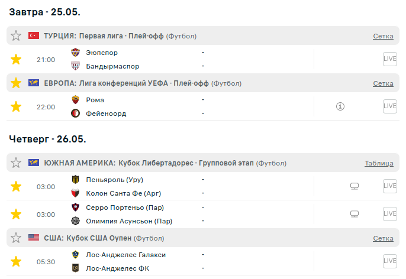Toggle favorite star for Turkey First League
406x279 pixels.
point(16,36)
